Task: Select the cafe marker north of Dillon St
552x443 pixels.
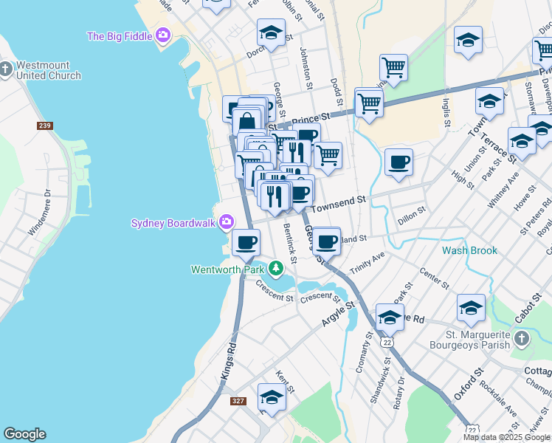Action: (x=399, y=162)
